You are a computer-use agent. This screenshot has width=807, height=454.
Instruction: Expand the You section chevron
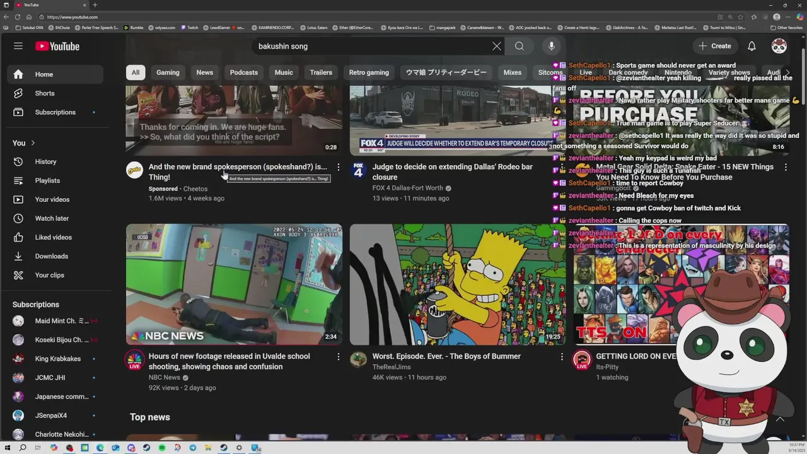point(33,143)
